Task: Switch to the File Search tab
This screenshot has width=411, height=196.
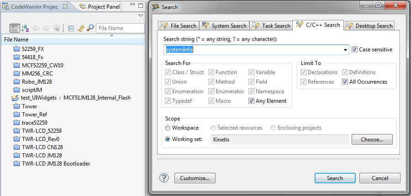Action: [178, 25]
